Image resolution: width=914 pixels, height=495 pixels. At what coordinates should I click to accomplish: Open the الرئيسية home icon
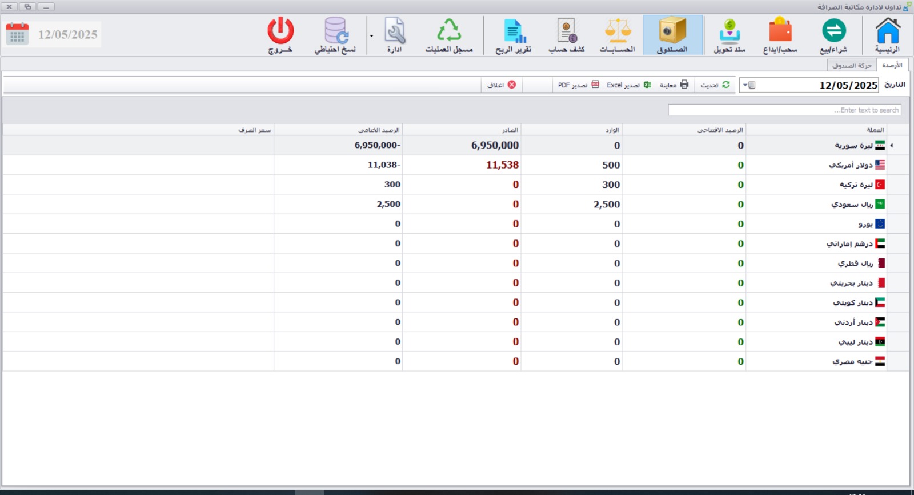pos(887,35)
